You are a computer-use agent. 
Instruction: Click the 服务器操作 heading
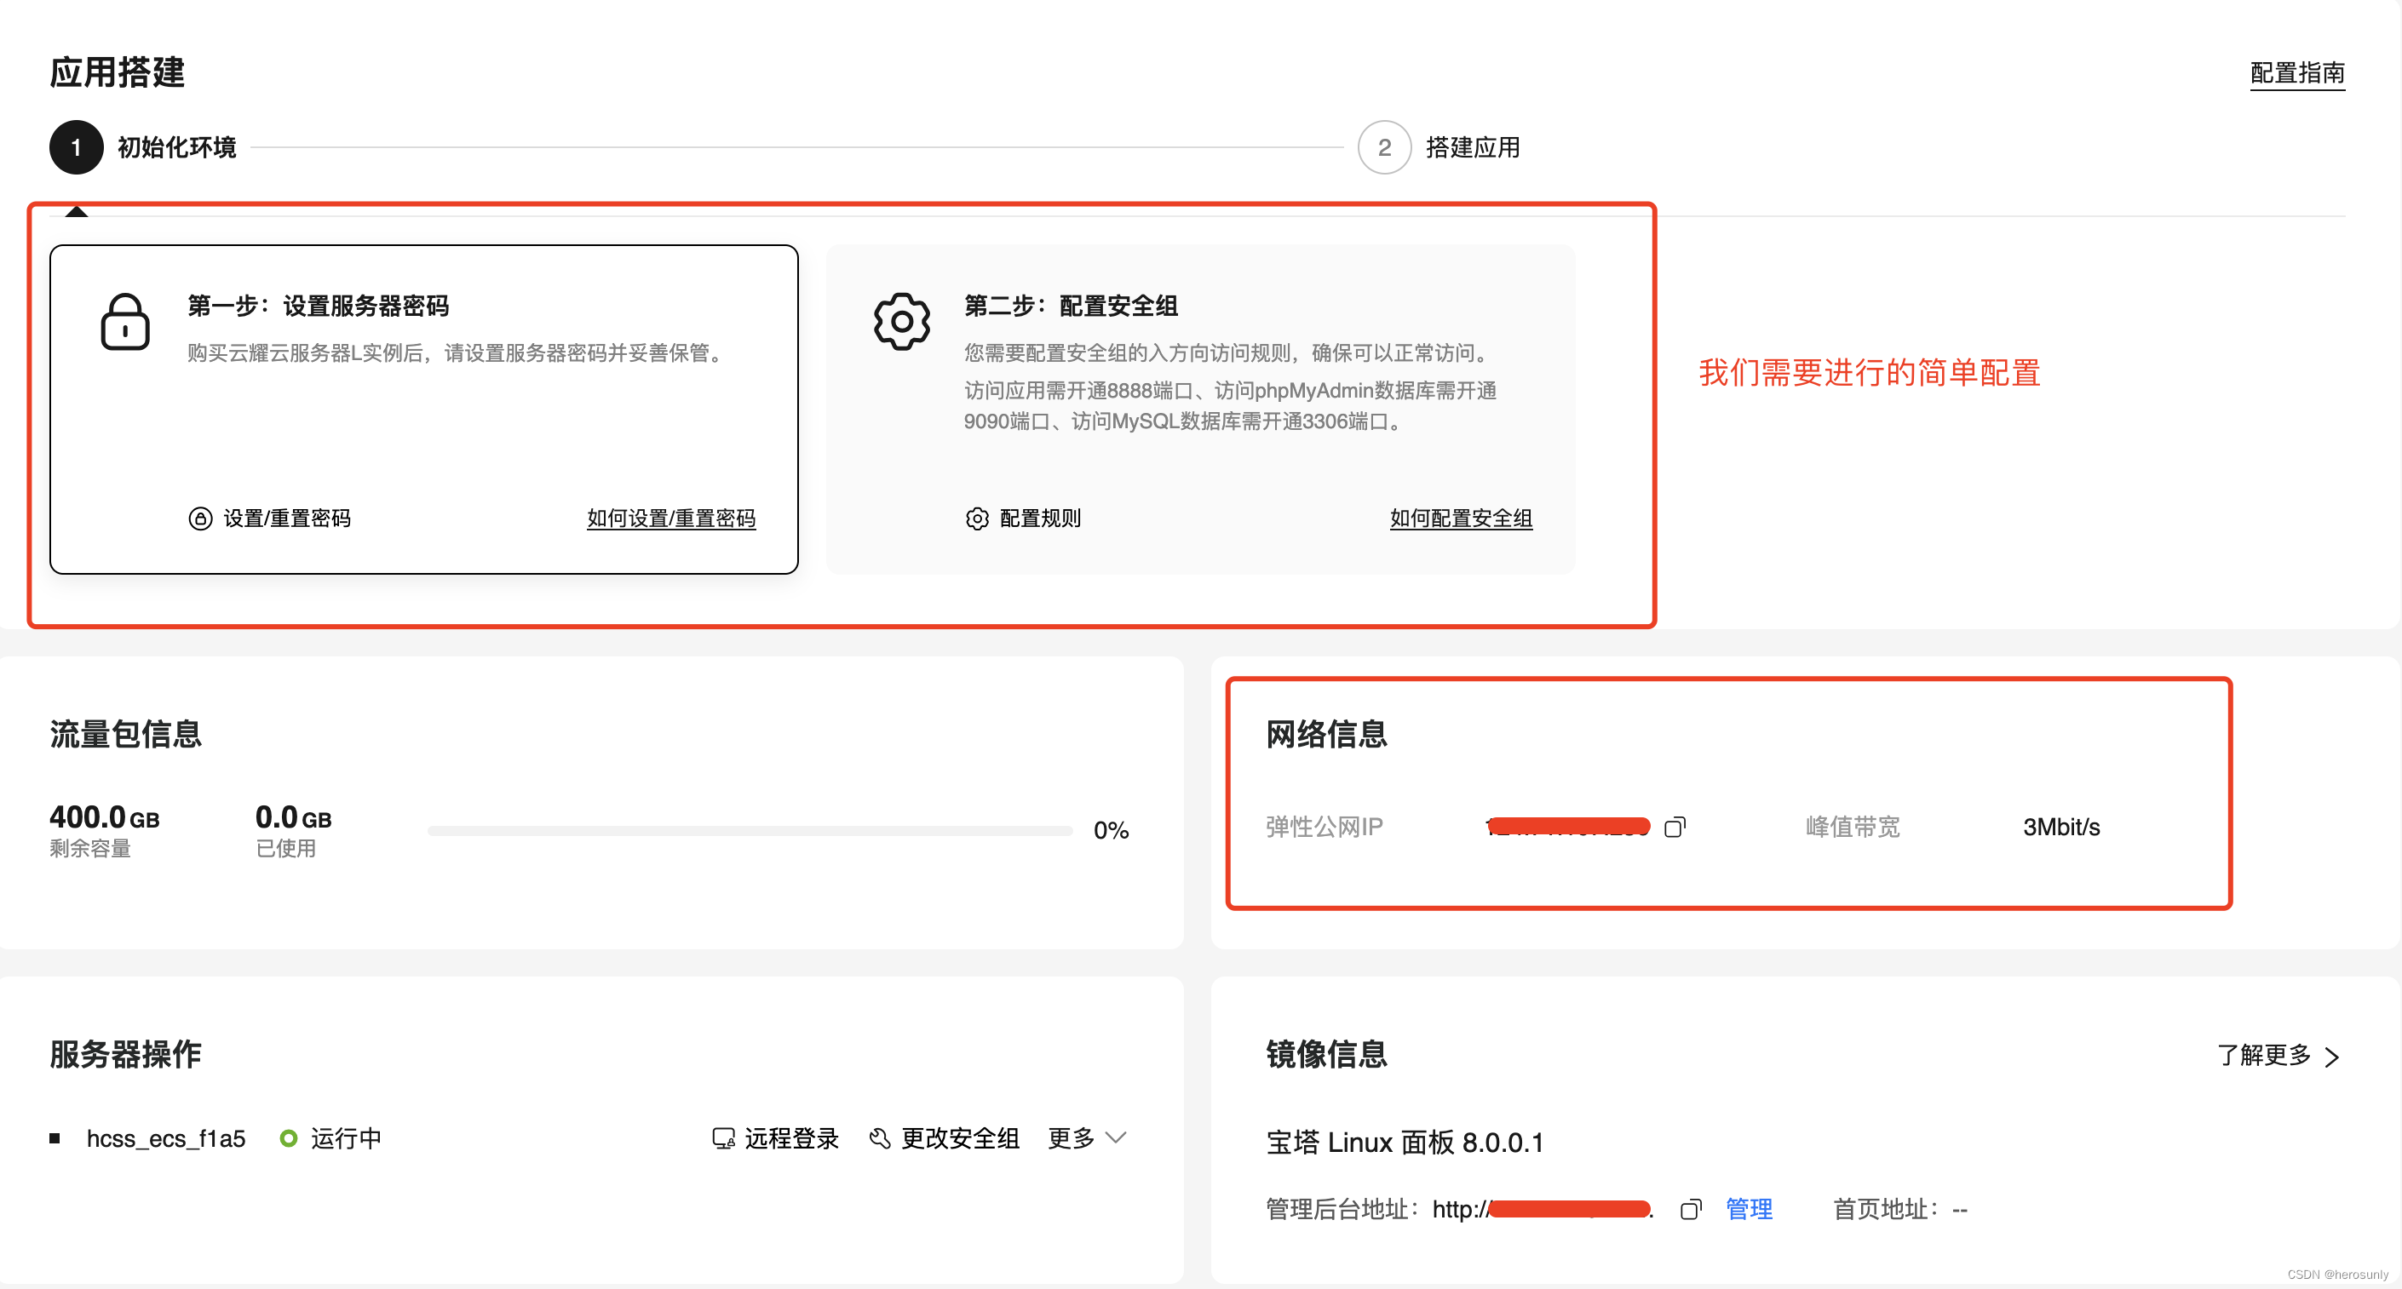(x=126, y=1054)
